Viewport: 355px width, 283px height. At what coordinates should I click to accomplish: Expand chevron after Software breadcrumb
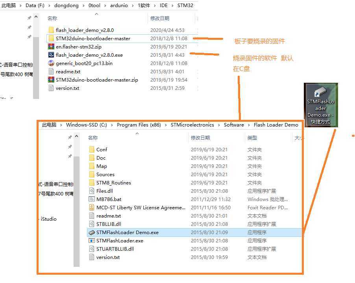point(249,125)
